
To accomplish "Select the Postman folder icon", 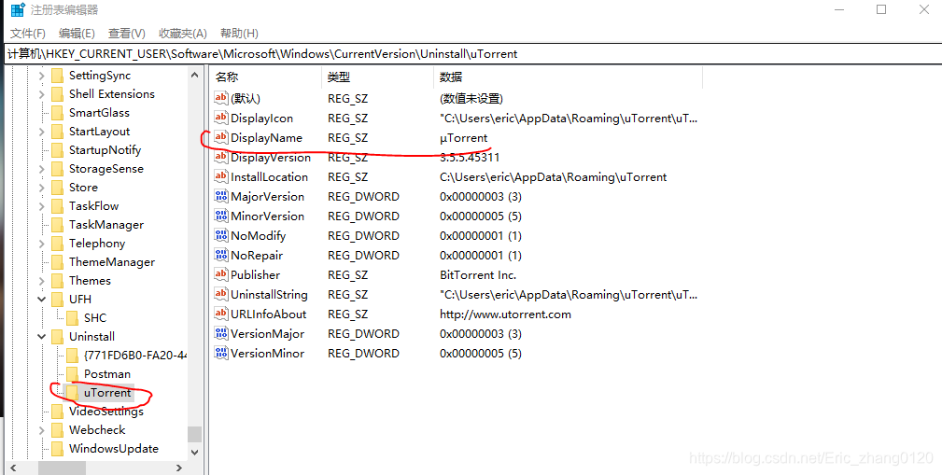I will (x=73, y=373).
